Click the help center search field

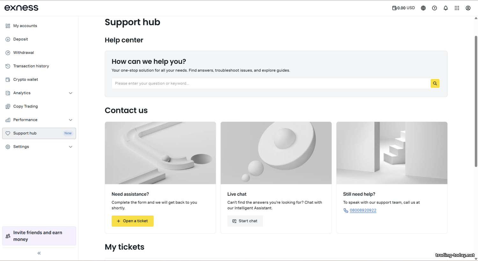tap(271, 83)
